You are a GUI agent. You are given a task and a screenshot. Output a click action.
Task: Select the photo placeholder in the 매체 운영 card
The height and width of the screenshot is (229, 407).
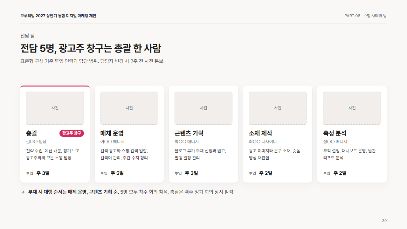pos(129,108)
